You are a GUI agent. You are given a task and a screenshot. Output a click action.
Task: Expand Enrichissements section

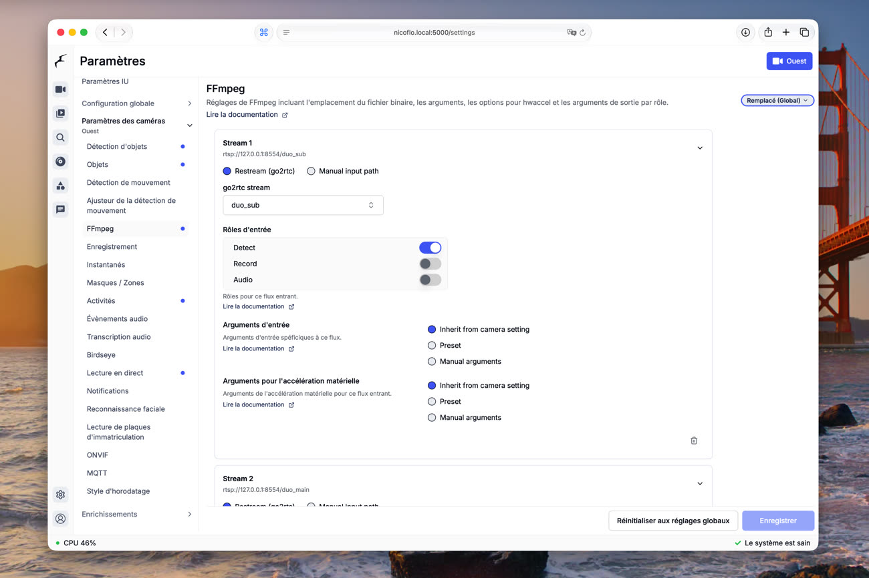click(x=136, y=514)
